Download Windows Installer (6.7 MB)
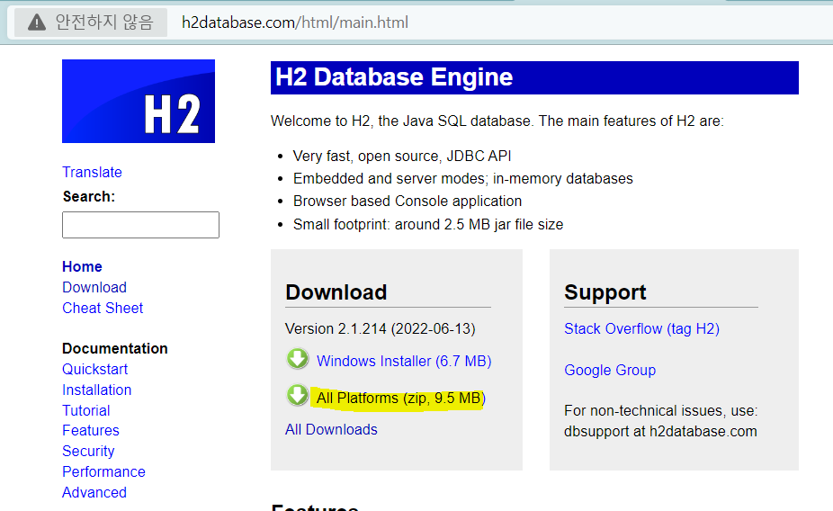This screenshot has height=511, width=833. [x=404, y=361]
